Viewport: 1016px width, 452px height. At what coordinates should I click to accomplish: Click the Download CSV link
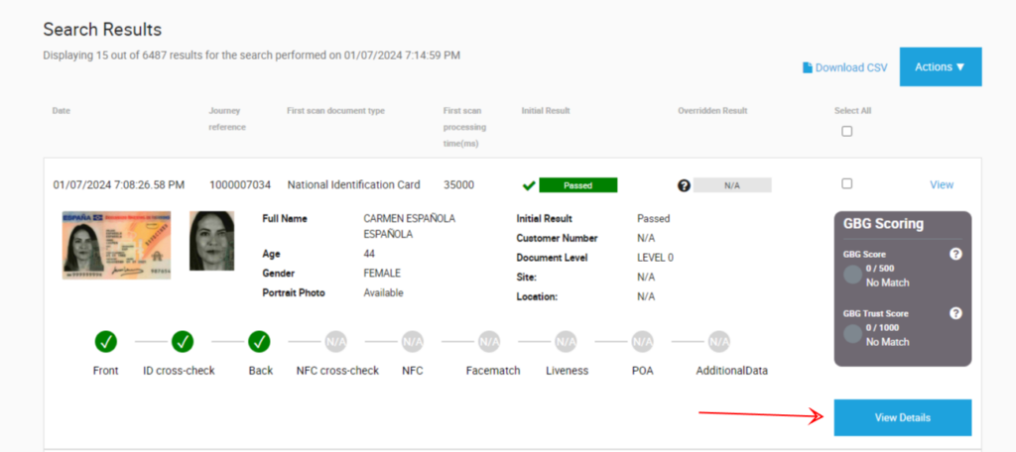coord(850,67)
